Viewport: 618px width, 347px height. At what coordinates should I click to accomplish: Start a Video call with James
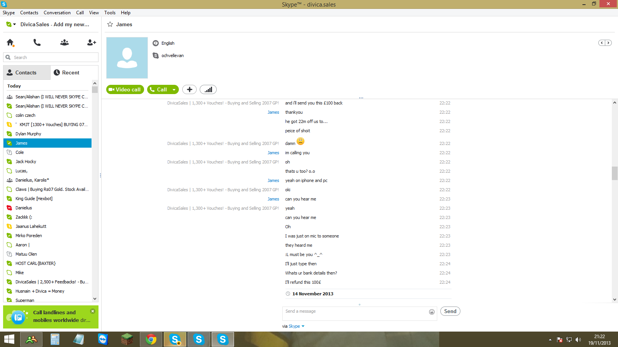pos(125,89)
